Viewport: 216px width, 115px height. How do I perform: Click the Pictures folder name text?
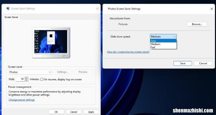pyautogui.click(x=123, y=24)
